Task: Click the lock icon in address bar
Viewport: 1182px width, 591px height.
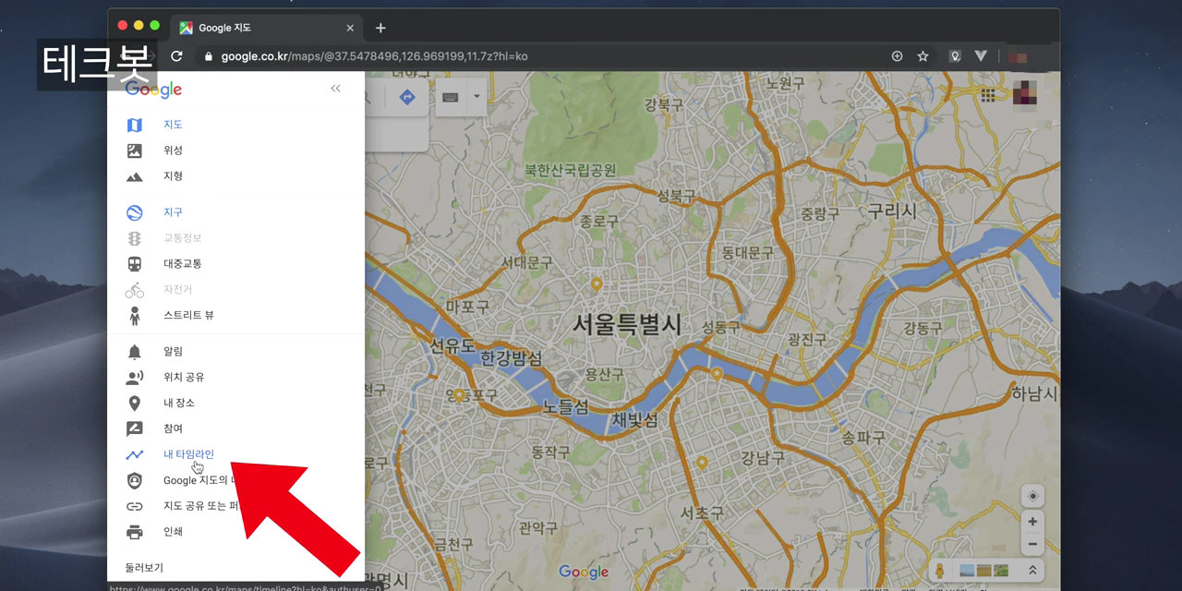Action: (x=209, y=56)
